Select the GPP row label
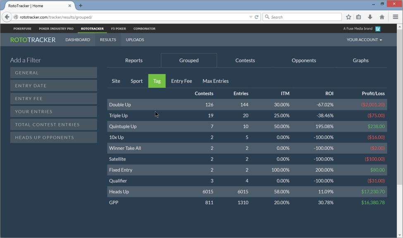 [114, 203]
